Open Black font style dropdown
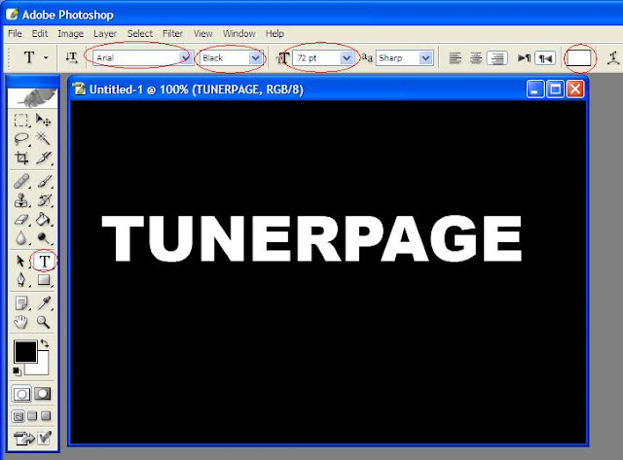Image resolution: width=623 pixels, height=460 pixels. coord(255,58)
